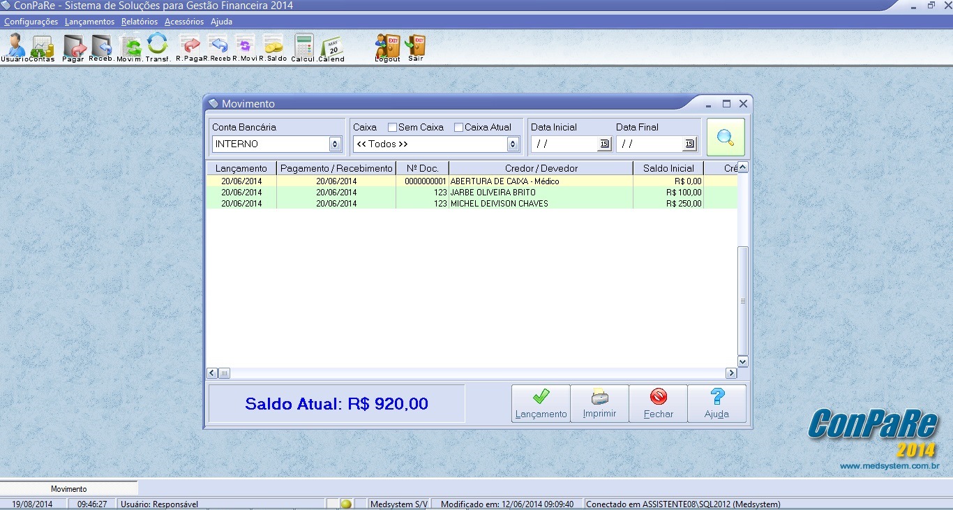Click the Pagar wallet icon

(x=73, y=47)
